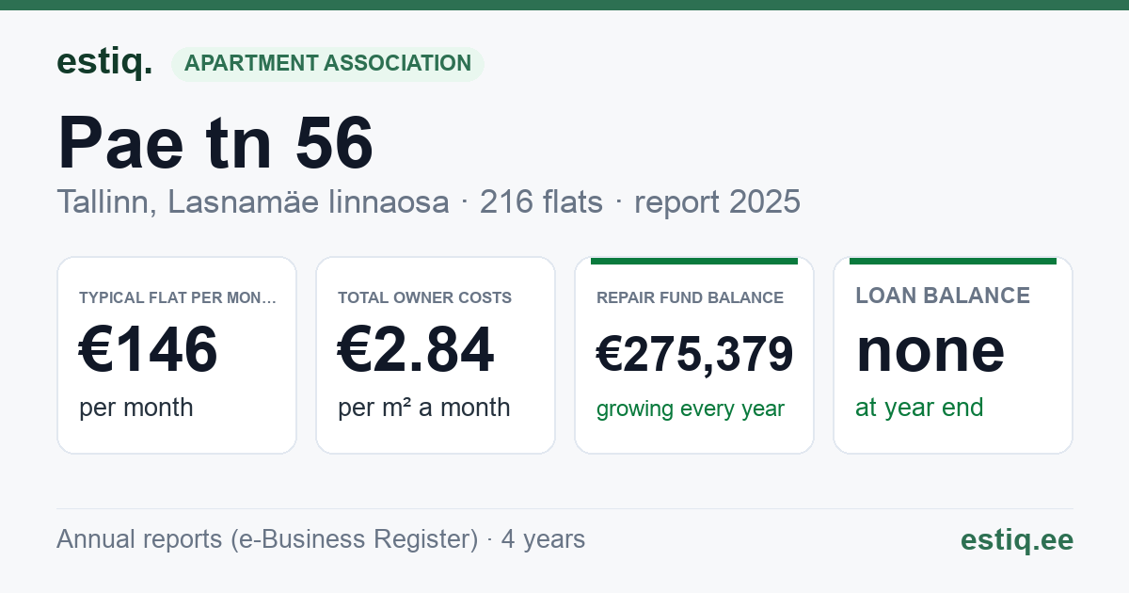The width and height of the screenshot is (1129, 593).
Task: Click the LOAN BALANCE label
Action: [943, 296]
